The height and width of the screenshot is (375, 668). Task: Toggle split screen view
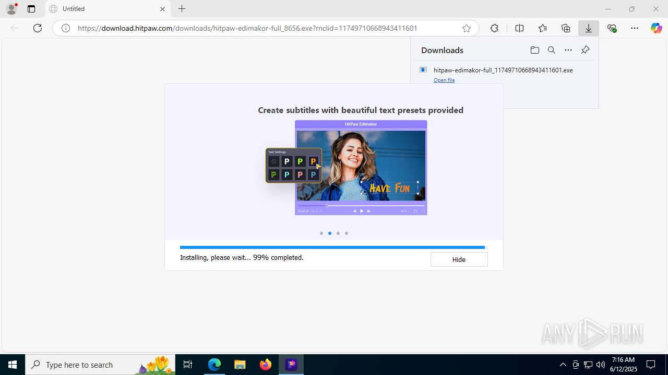tap(519, 28)
